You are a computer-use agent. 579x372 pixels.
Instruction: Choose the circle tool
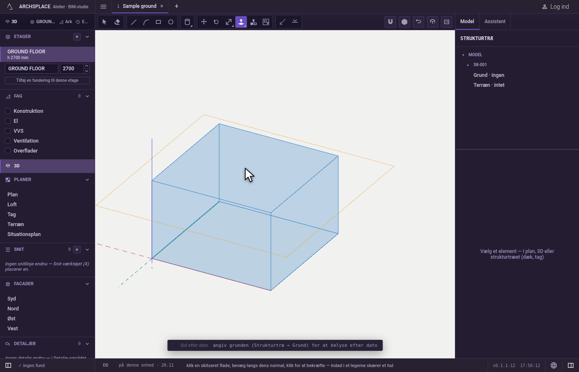click(171, 22)
